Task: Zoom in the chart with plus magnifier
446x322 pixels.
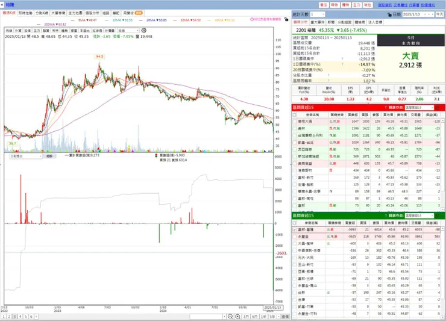Action: pyautogui.click(x=237, y=317)
